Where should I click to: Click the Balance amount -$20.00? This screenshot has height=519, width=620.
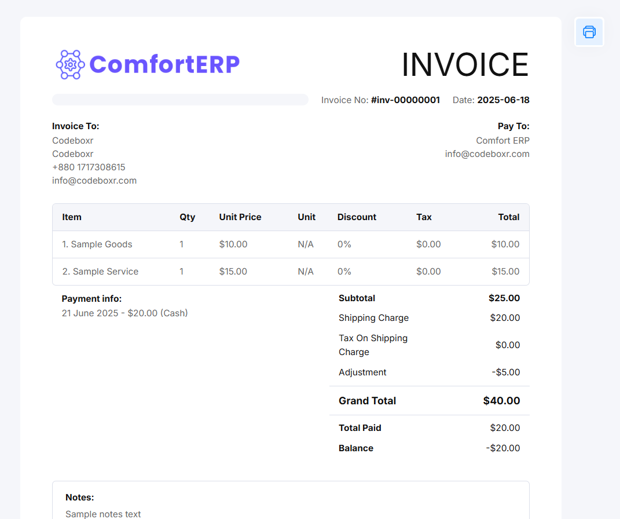point(502,448)
